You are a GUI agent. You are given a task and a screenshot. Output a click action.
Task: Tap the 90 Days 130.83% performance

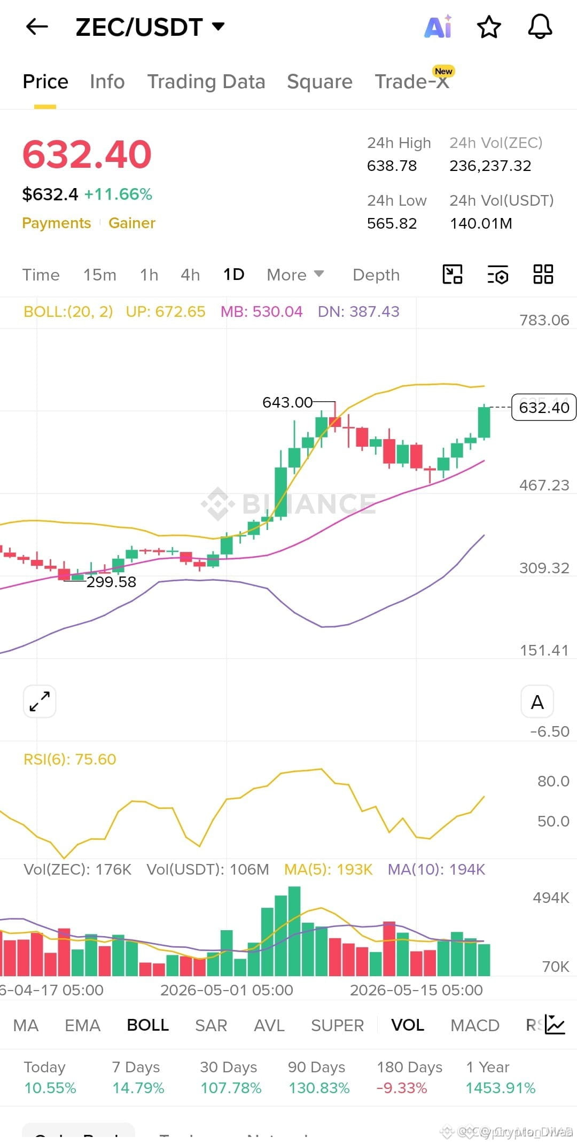[319, 1077]
